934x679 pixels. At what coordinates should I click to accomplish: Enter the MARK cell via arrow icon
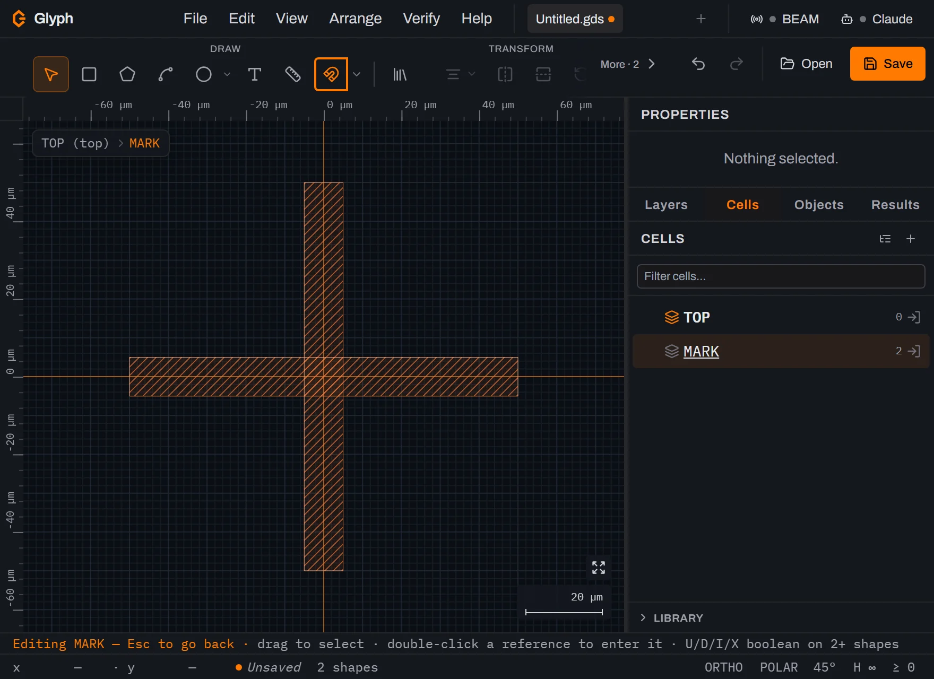914,351
